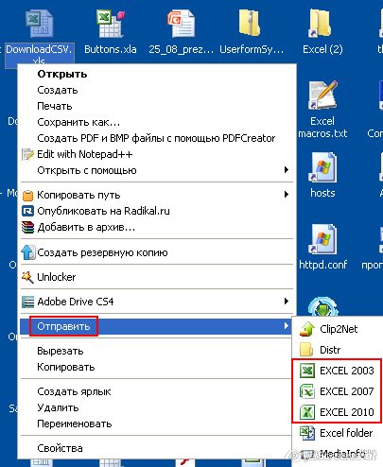Choose Вырезать from the context menu

[155, 351]
